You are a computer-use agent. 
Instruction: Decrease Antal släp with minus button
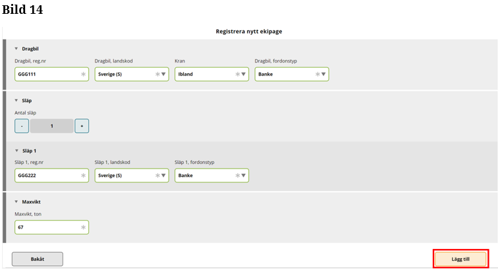click(22, 126)
